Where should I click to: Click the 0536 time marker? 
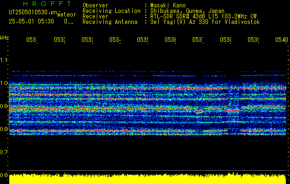pos(170,40)
